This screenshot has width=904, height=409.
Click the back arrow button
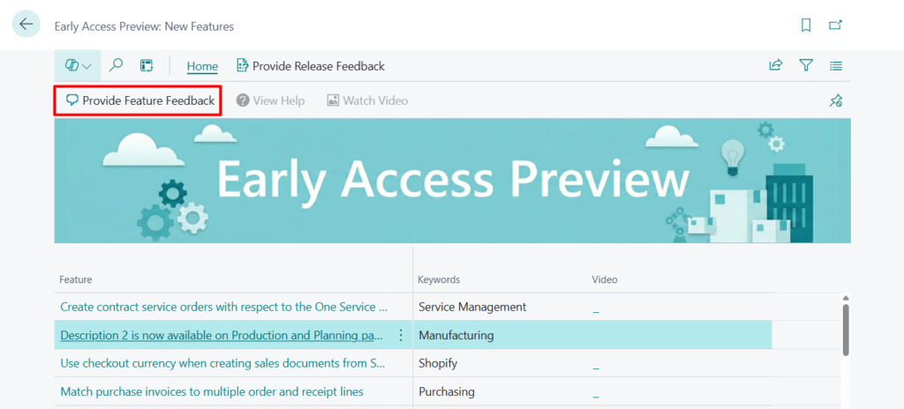point(26,25)
